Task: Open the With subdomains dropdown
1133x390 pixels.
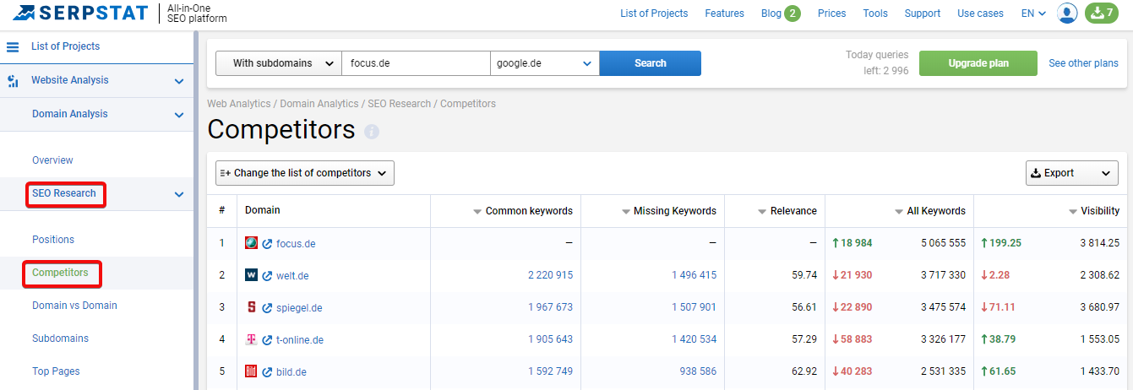Action: click(279, 63)
